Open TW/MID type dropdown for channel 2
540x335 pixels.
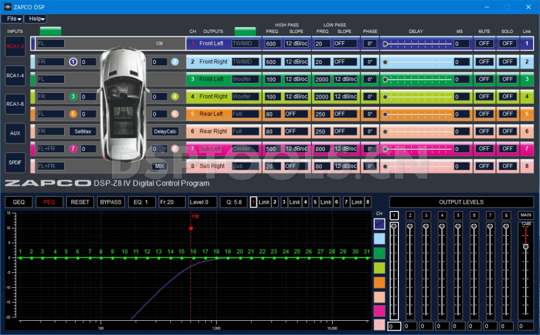pyautogui.click(x=245, y=62)
